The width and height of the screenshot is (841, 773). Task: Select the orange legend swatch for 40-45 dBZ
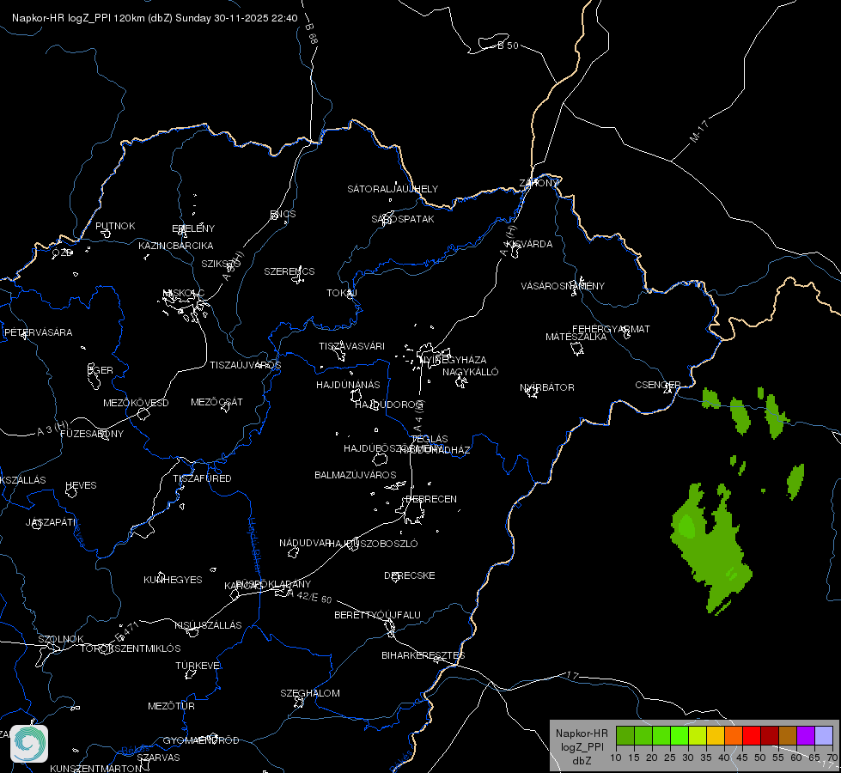(x=734, y=735)
